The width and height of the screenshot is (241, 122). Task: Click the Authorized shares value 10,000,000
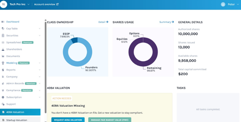click(x=188, y=34)
